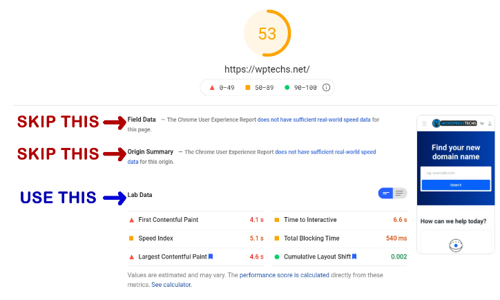Click the 53 performance score gauge
This screenshot has width=500, height=300.
[267, 33]
